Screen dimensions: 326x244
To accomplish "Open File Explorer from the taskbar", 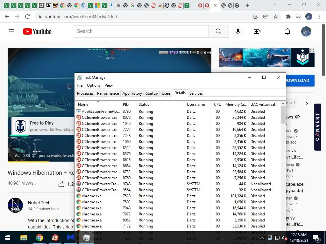I will (x=24, y=238).
